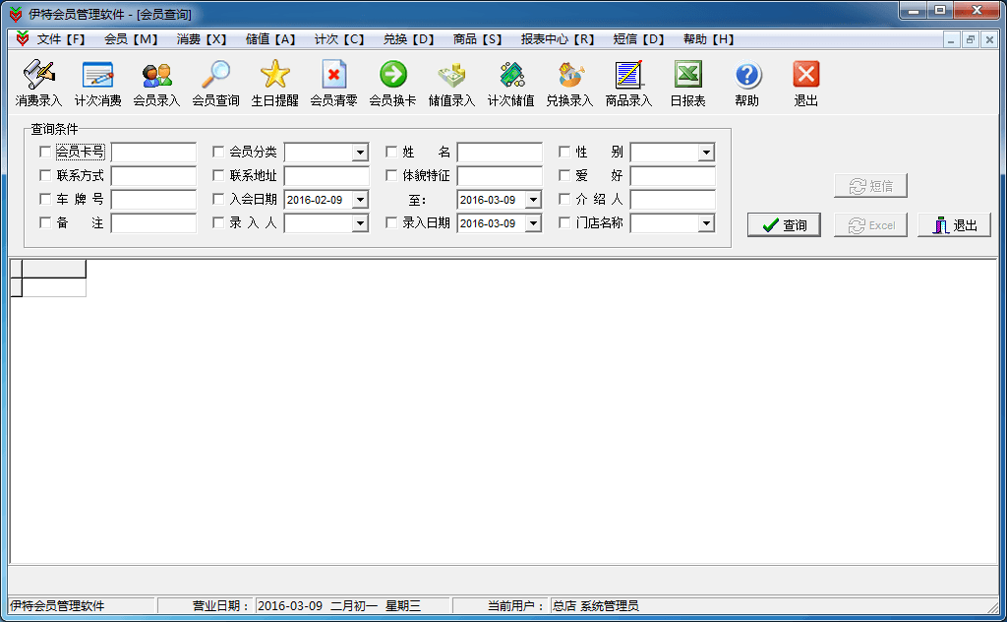Expand the 门店名称 dropdown
Screen dimensions: 1007x622
point(706,223)
